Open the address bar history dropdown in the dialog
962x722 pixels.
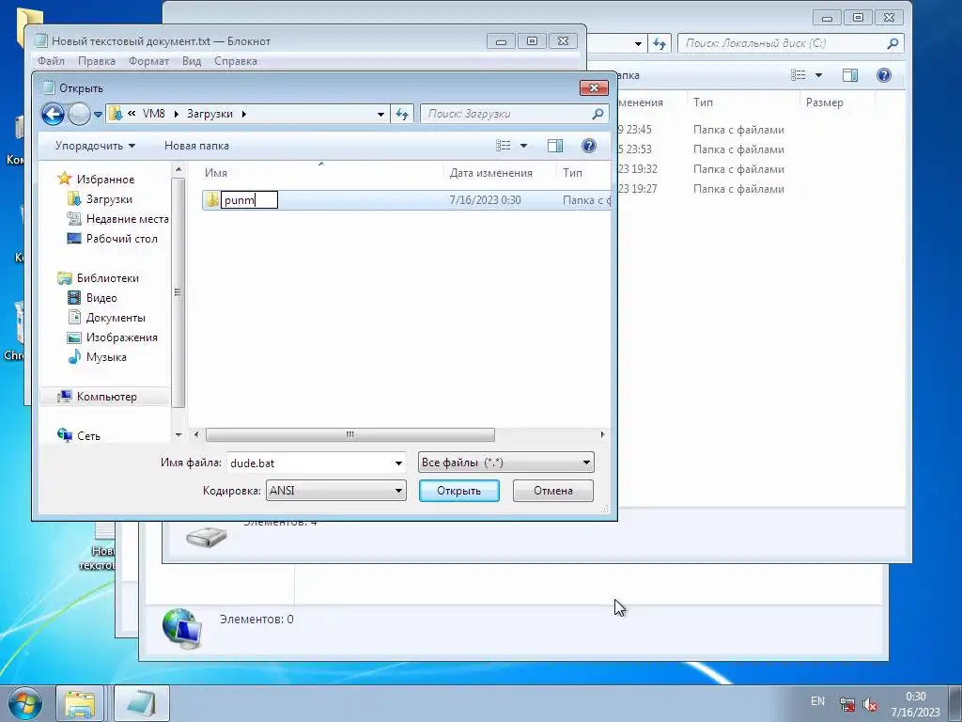[x=380, y=114]
